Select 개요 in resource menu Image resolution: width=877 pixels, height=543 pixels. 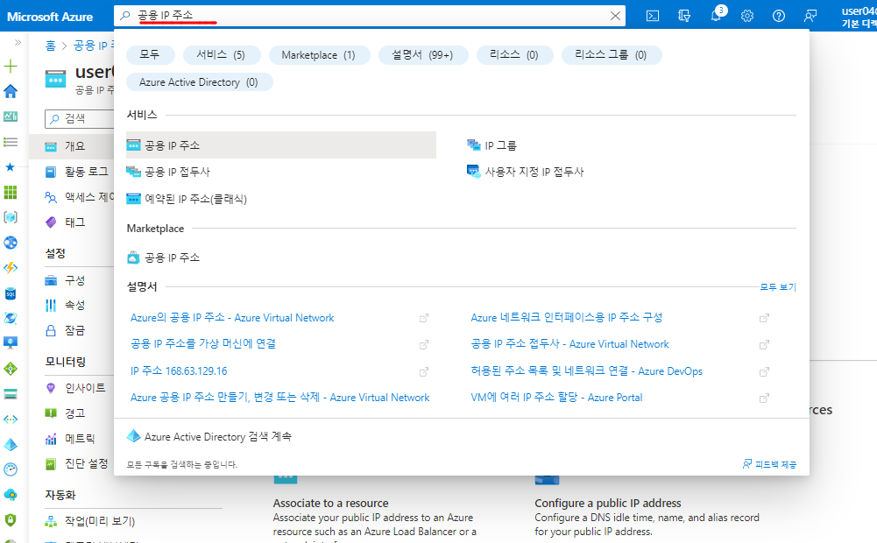coord(75,146)
